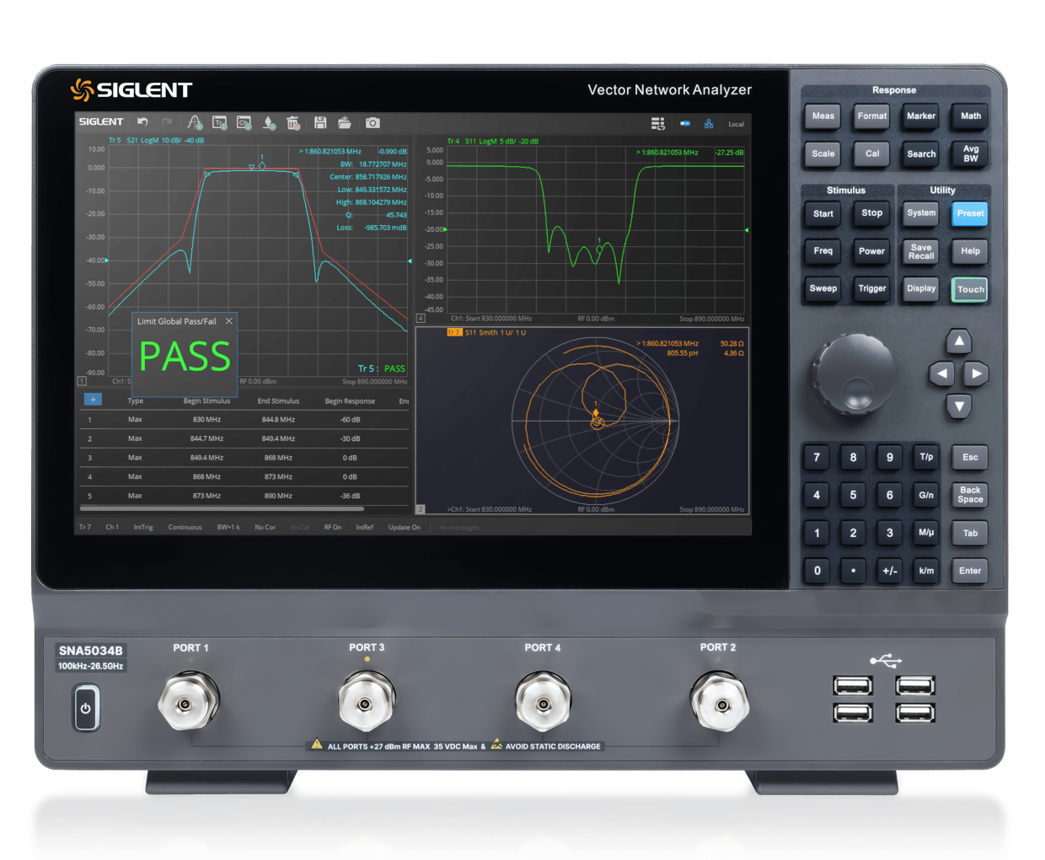
Task: Toggle Update On in the status bar
Action: 404,527
